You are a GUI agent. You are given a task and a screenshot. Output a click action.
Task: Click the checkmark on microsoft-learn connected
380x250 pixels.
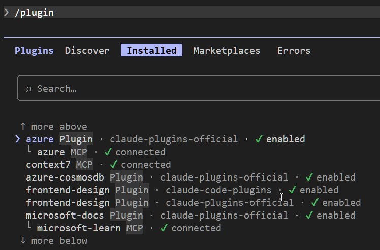tap(164, 228)
